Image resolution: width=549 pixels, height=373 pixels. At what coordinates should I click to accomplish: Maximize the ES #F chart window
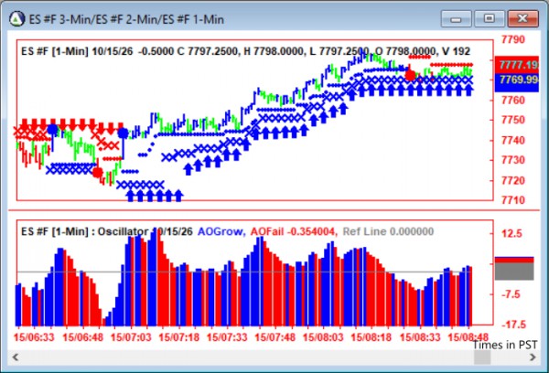point(490,18)
